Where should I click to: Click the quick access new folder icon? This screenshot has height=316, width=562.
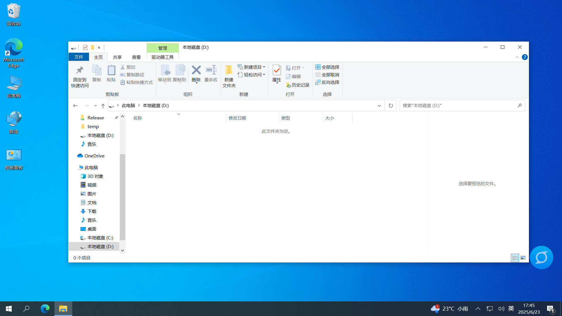pyautogui.click(x=92, y=47)
